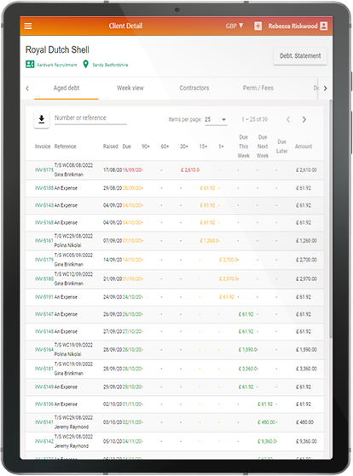The image size is (353, 476).
Task: Open invoice INV-5191
Action: 44,297
